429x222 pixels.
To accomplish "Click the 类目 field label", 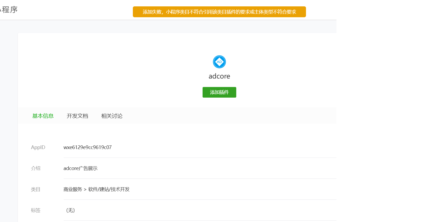I will click(x=36, y=189).
